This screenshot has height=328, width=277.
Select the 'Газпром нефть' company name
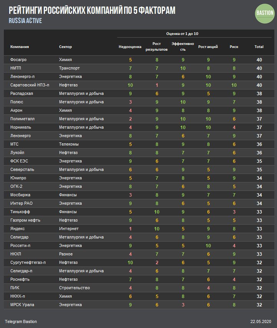(x=25, y=220)
